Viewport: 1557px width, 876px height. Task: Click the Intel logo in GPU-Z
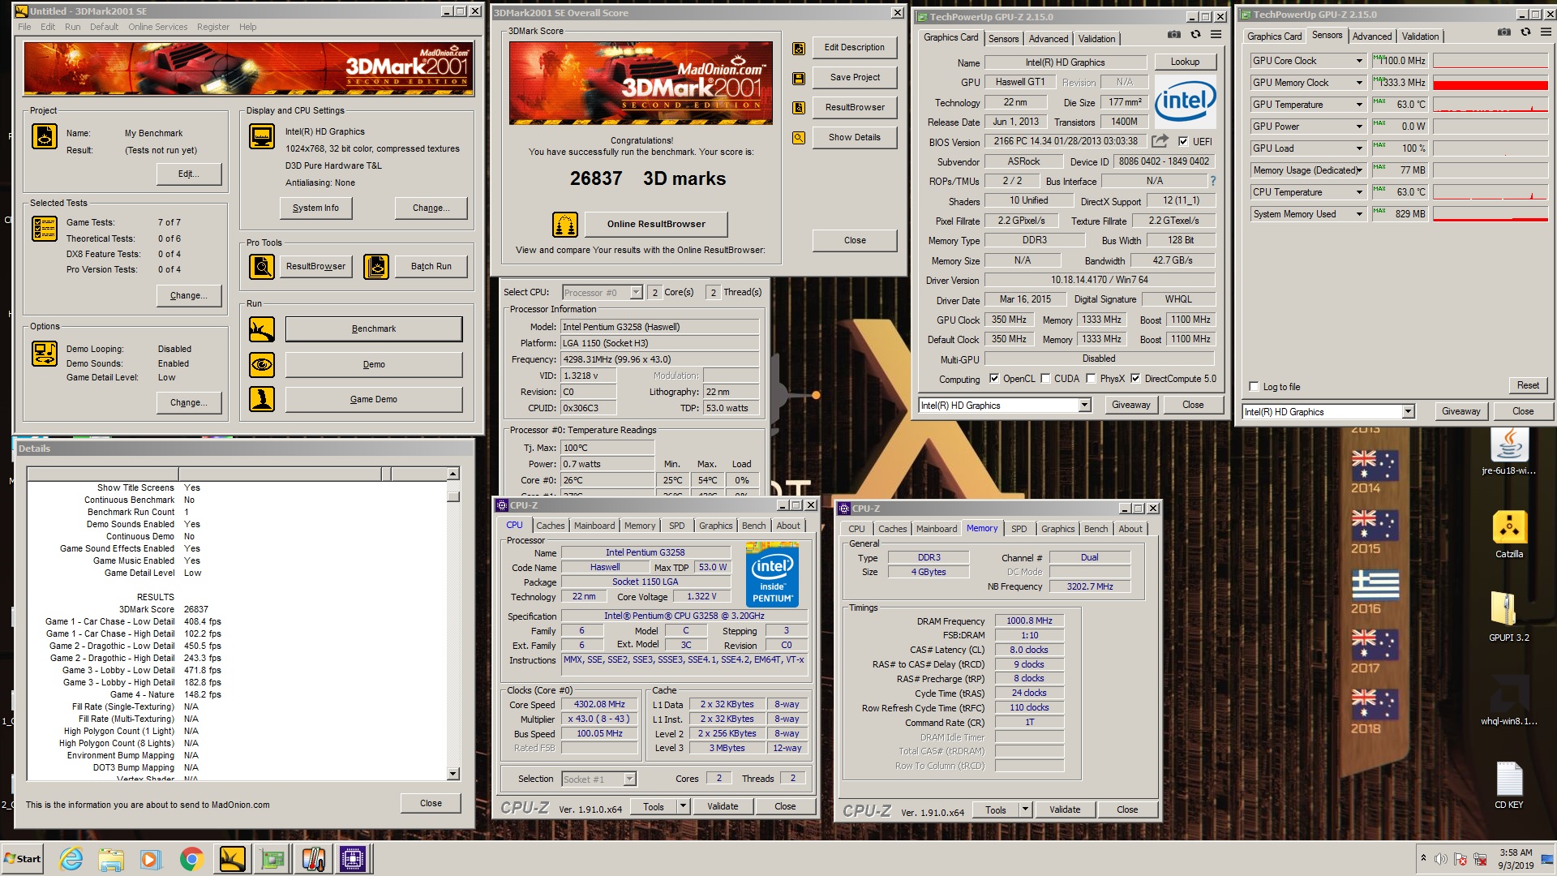pyautogui.click(x=1185, y=102)
